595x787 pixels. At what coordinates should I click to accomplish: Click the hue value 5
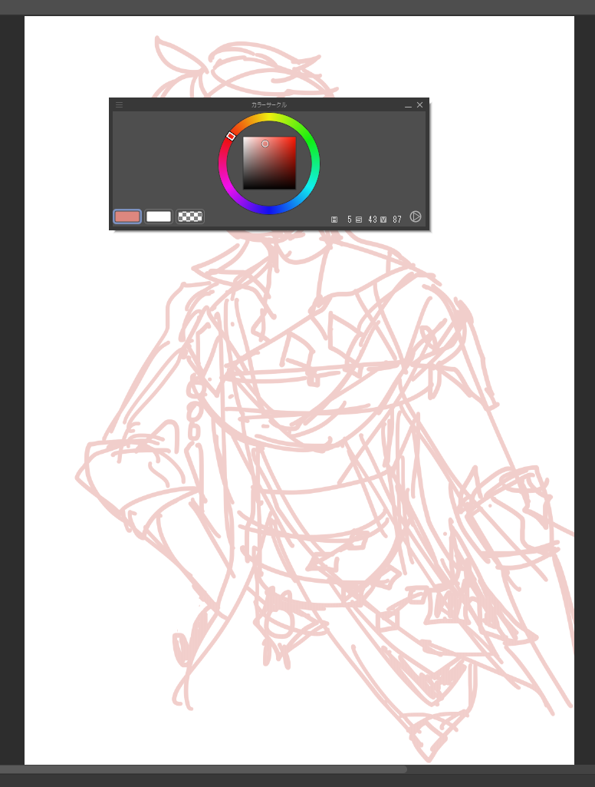point(350,220)
